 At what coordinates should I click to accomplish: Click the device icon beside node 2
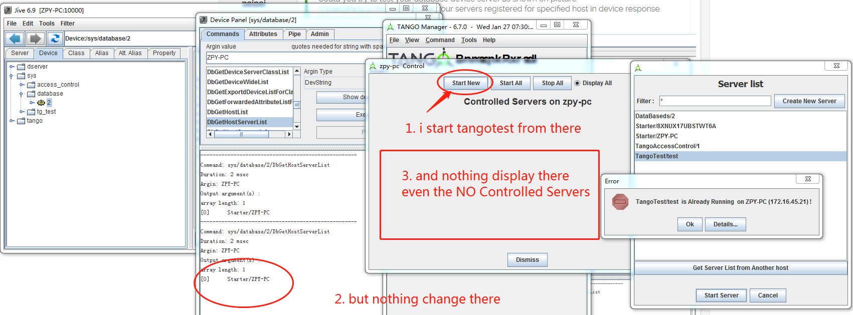click(x=41, y=103)
